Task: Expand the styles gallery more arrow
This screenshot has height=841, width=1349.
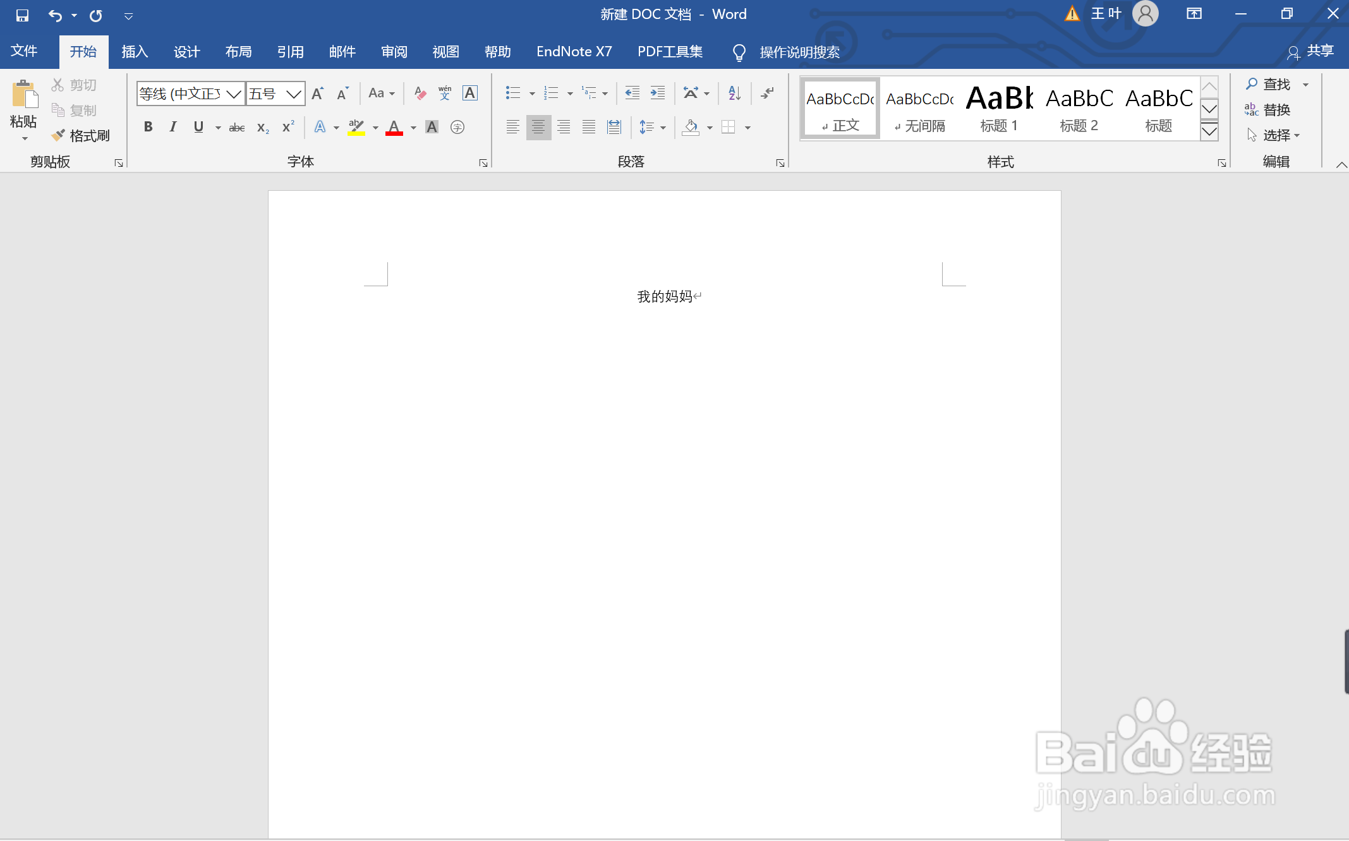Action: 1209,131
